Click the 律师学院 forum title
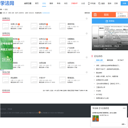 coord(71,24)
